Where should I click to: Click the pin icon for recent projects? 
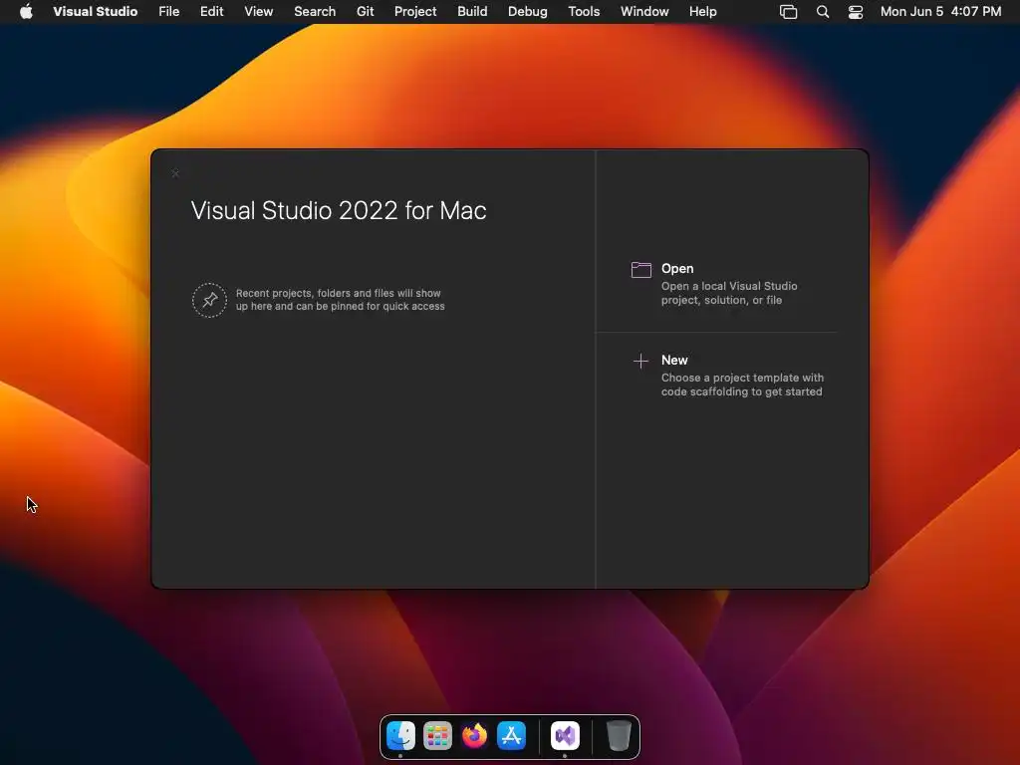(x=209, y=300)
